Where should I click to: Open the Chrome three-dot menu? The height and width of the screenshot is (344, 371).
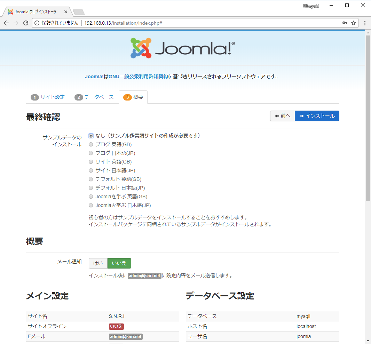point(365,23)
